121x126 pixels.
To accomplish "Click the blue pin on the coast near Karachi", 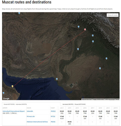I will click(57, 79).
